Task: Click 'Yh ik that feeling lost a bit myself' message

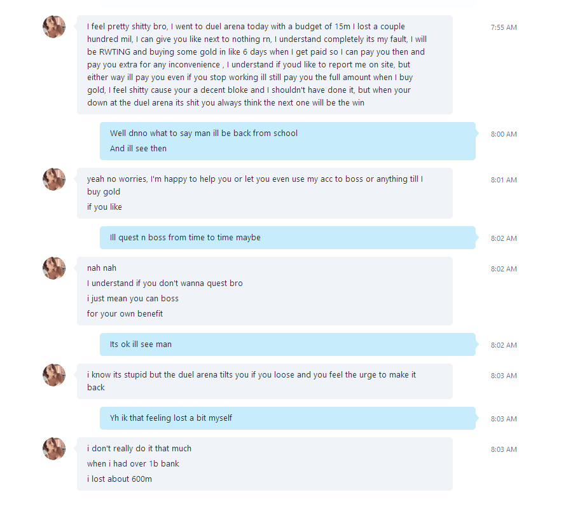Action: click(171, 418)
